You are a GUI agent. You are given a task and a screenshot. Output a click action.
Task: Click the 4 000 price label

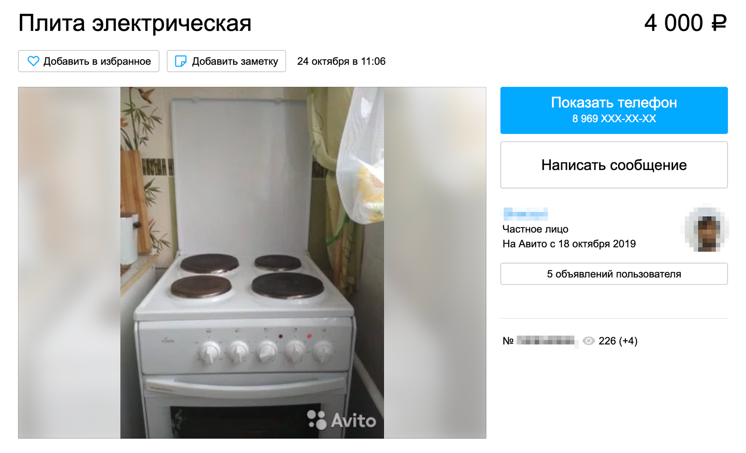(674, 23)
